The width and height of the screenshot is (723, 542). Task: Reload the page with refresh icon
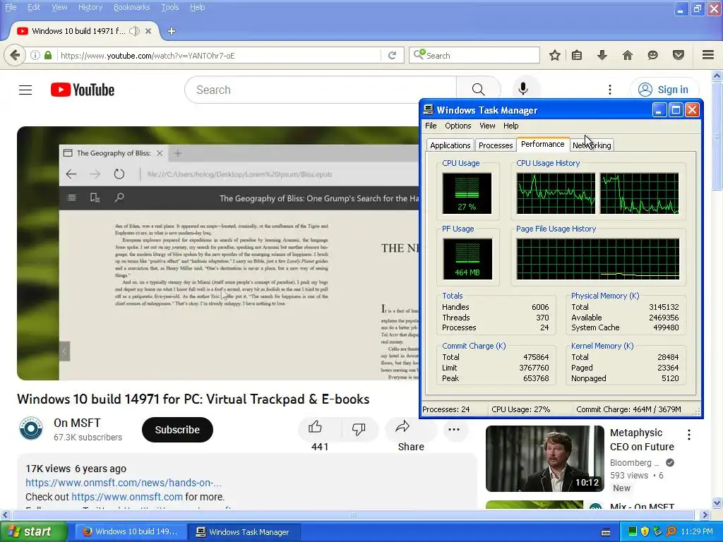pyautogui.click(x=393, y=55)
